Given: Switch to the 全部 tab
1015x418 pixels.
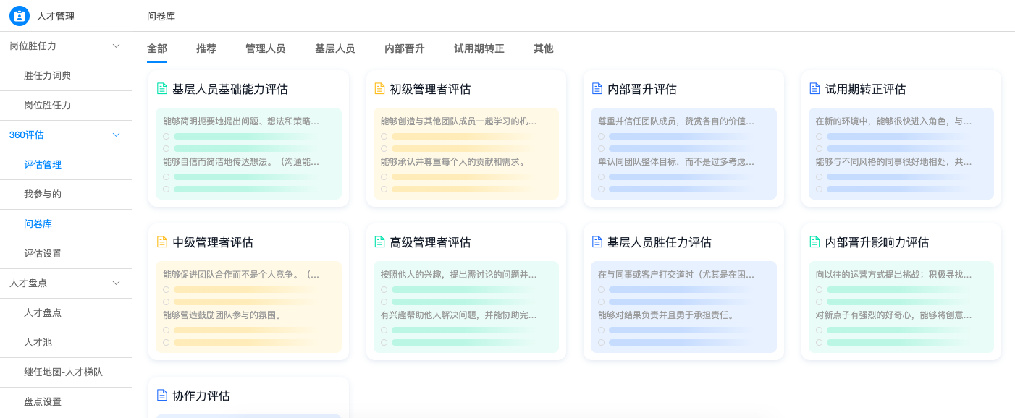Looking at the screenshot, I should (157, 48).
